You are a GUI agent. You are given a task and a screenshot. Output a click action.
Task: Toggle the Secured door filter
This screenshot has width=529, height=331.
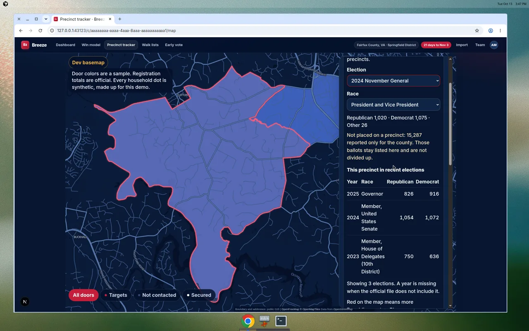(199, 295)
